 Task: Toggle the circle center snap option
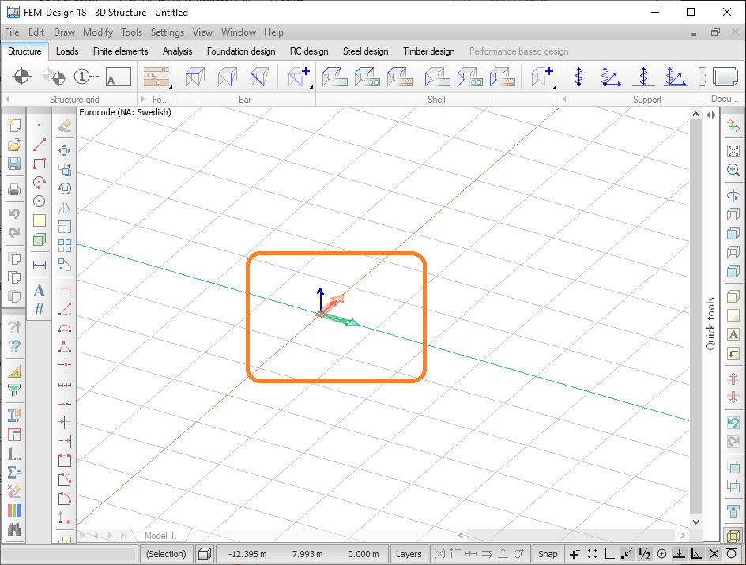click(661, 554)
